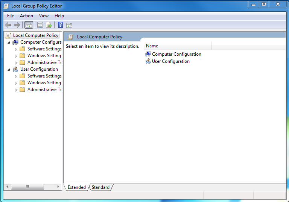Select Computer Configuration label in tree

(x=41, y=42)
